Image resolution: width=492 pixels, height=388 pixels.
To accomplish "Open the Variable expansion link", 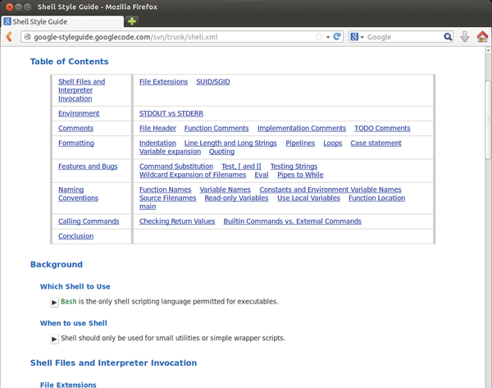I will pos(170,151).
